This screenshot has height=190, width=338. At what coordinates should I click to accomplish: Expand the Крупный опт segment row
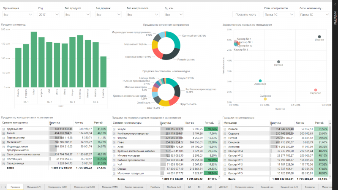coord(3,128)
